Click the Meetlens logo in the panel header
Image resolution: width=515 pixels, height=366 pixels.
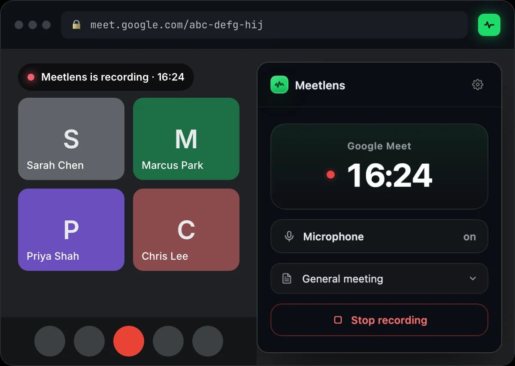click(279, 84)
